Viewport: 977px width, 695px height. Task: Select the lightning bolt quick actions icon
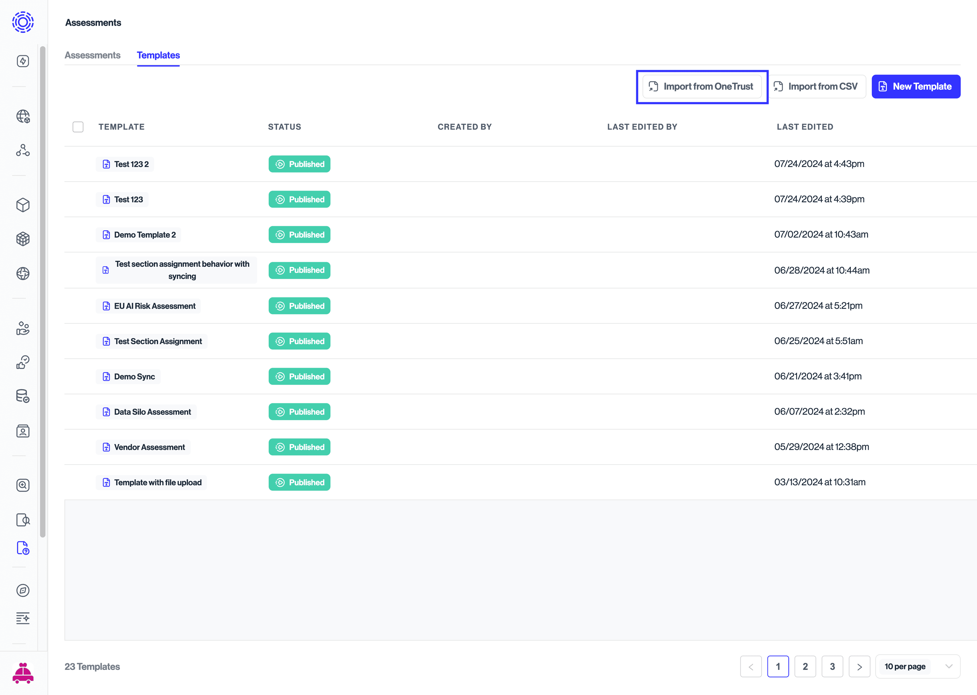coord(23,61)
